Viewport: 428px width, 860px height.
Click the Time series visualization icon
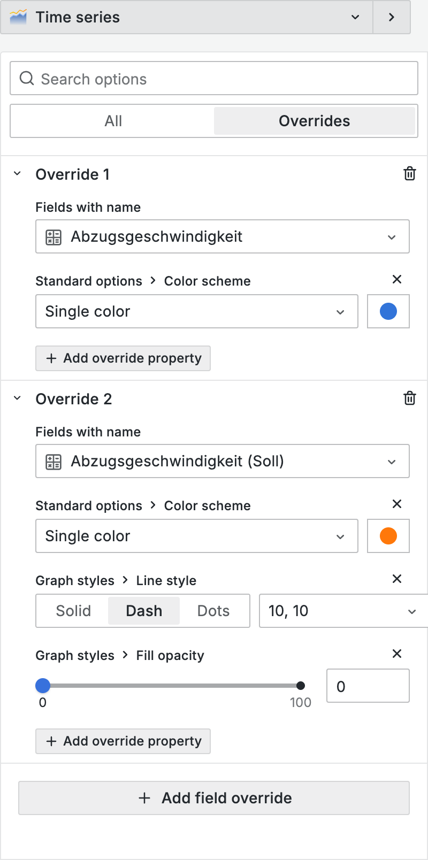pos(18,17)
